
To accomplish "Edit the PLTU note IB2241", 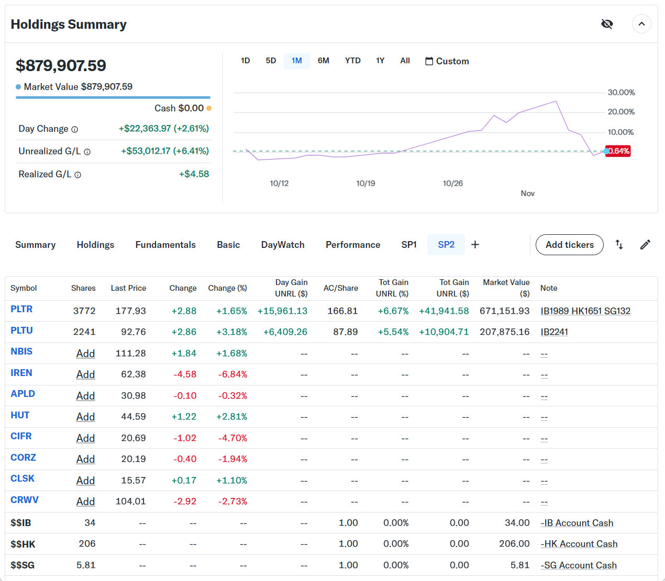I will point(554,332).
